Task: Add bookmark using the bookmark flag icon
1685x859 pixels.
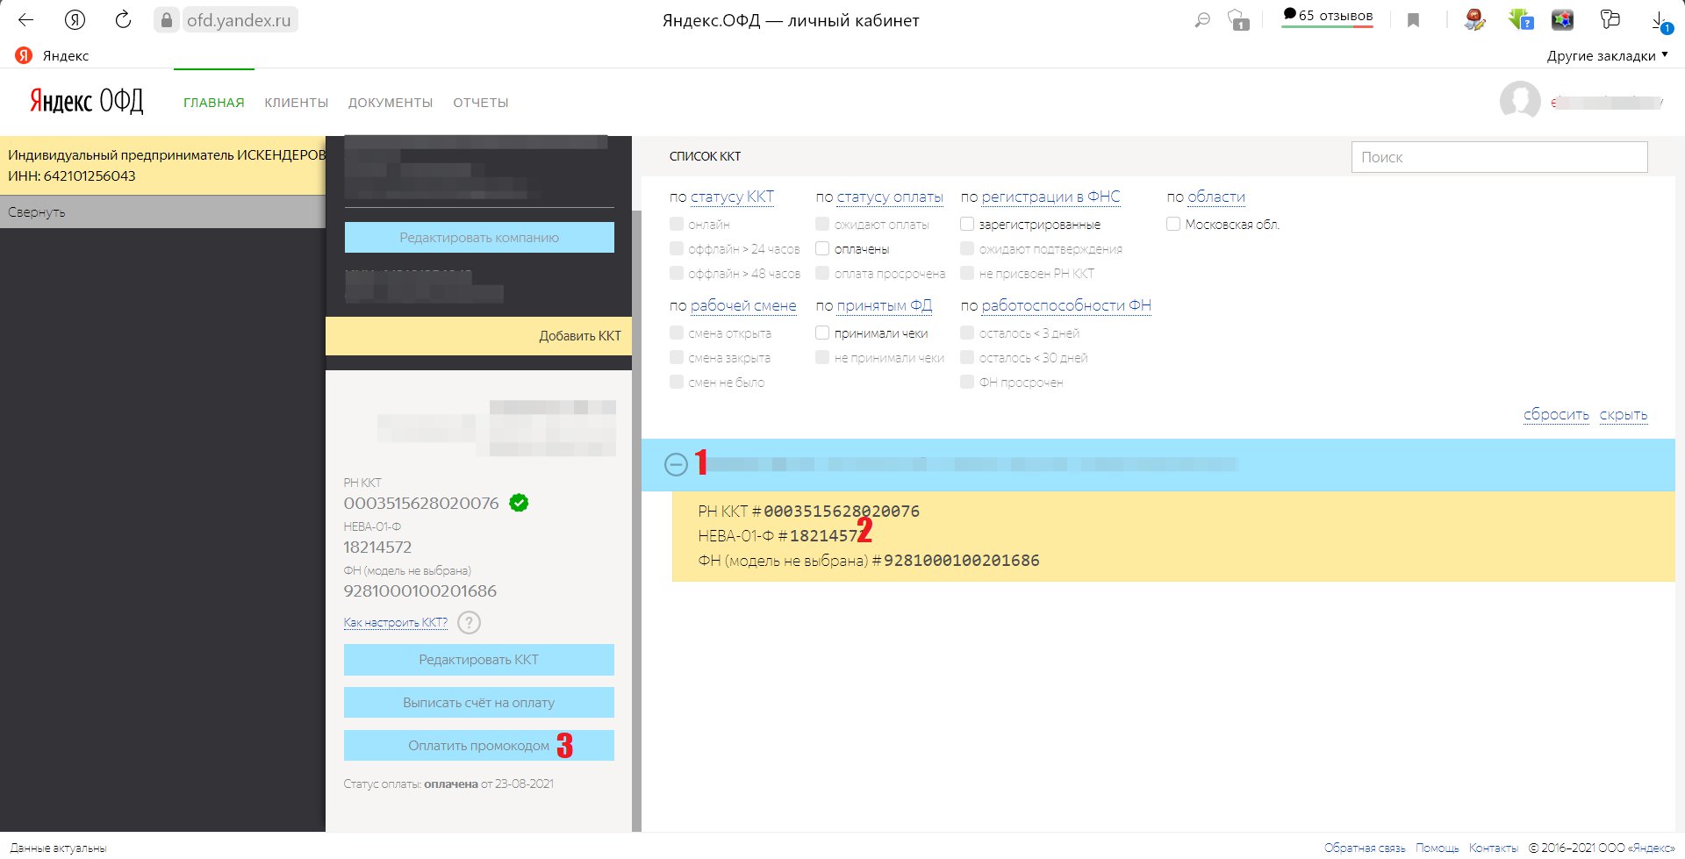Action: pos(1413,20)
